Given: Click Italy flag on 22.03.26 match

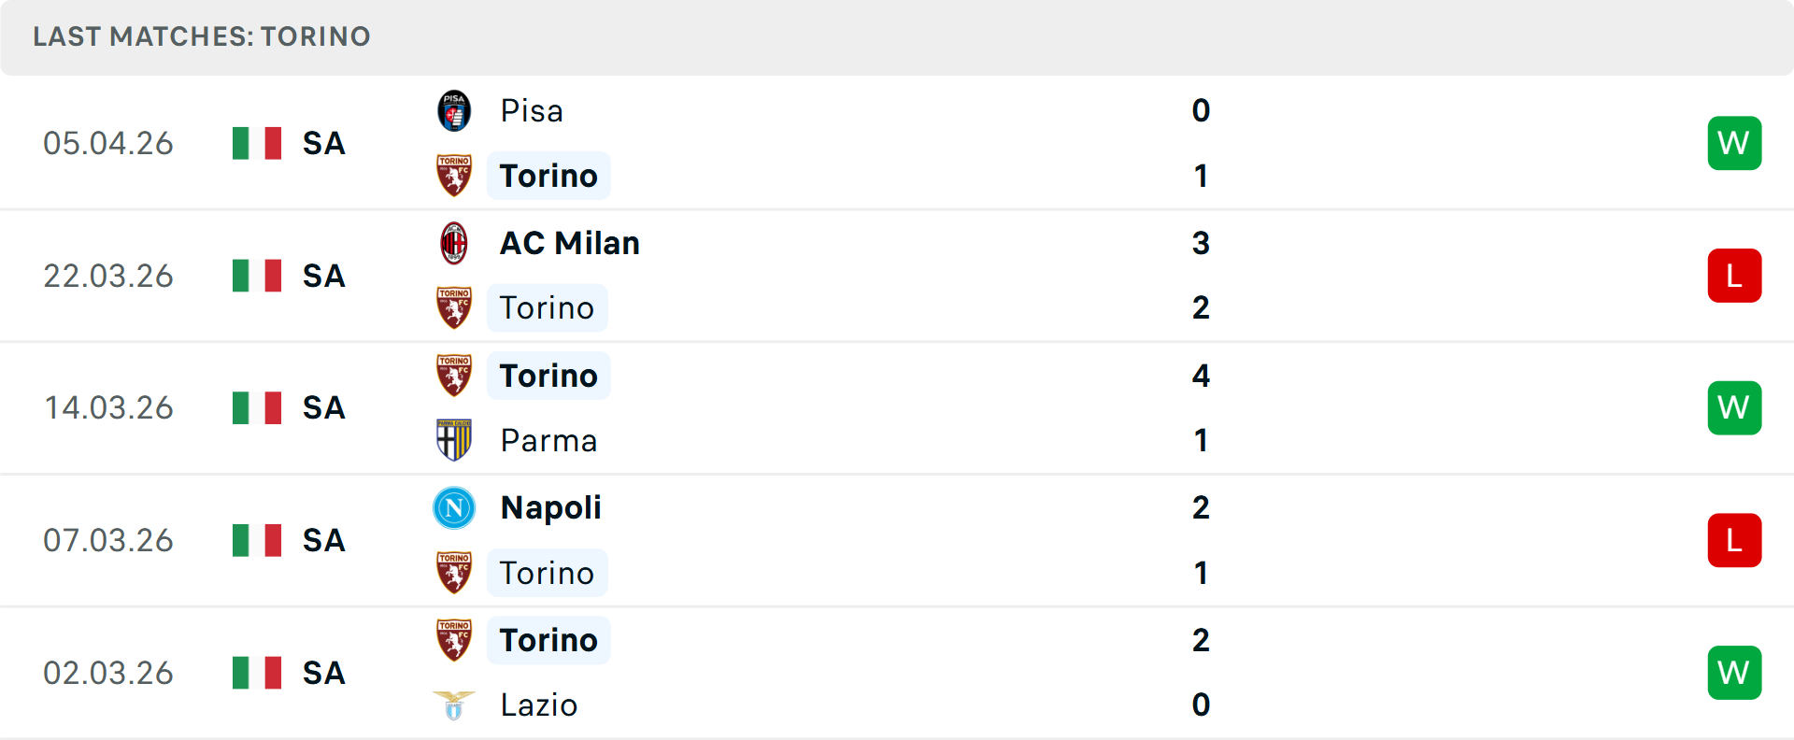Looking at the screenshot, I should [257, 276].
